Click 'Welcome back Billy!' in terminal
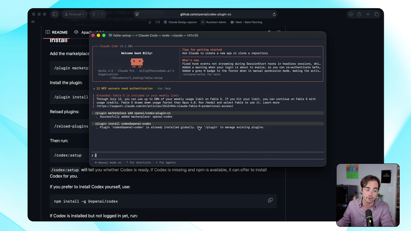Image resolution: width=411 pixels, height=231 pixels. (137, 53)
